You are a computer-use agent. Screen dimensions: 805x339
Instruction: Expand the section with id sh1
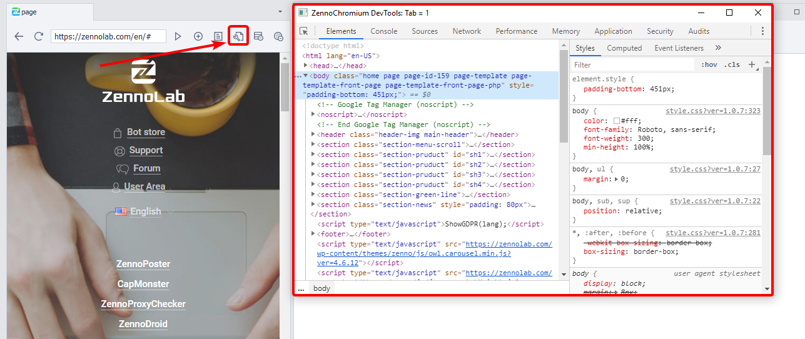pyautogui.click(x=313, y=154)
